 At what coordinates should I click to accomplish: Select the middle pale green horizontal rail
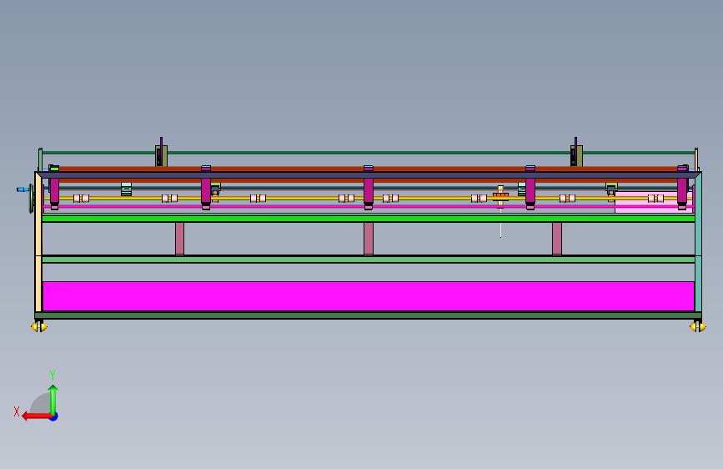(369, 260)
